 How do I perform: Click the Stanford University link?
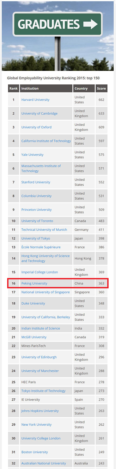pyautogui.click(x=36, y=182)
